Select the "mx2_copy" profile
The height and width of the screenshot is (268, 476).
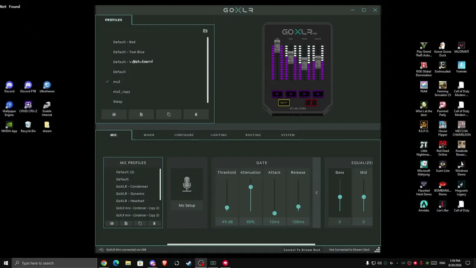point(122,92)
